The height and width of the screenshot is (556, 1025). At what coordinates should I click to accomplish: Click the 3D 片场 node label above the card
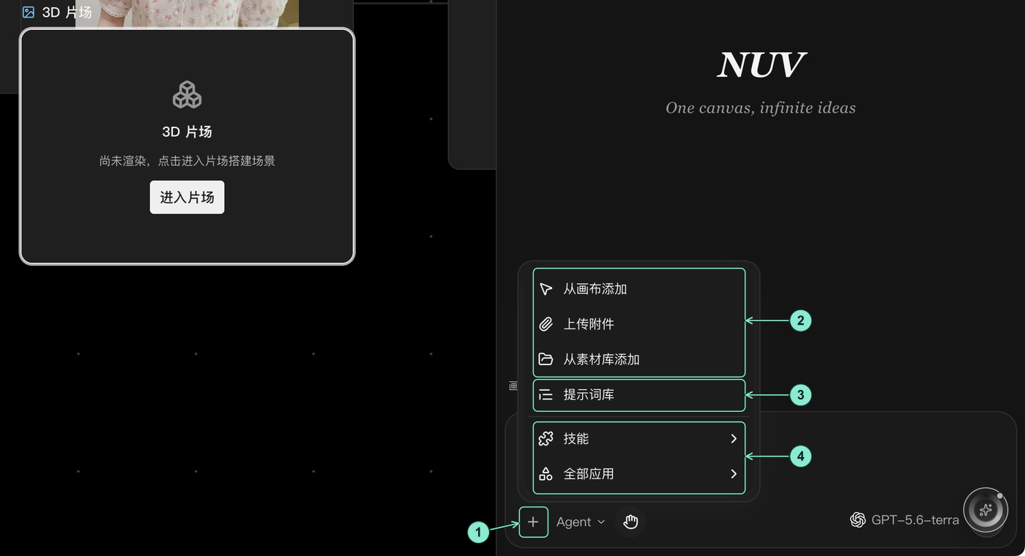tap(56, 12)
